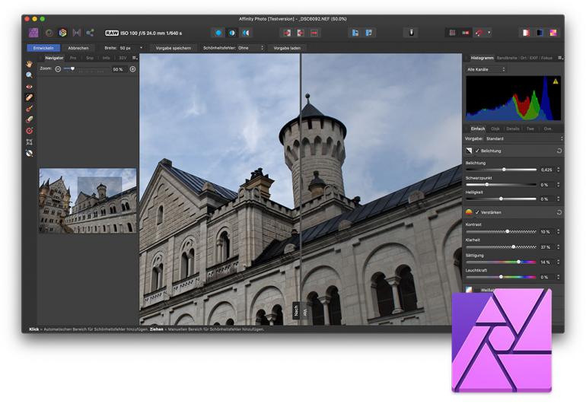Click the first blue sync icon

(355, 33)
